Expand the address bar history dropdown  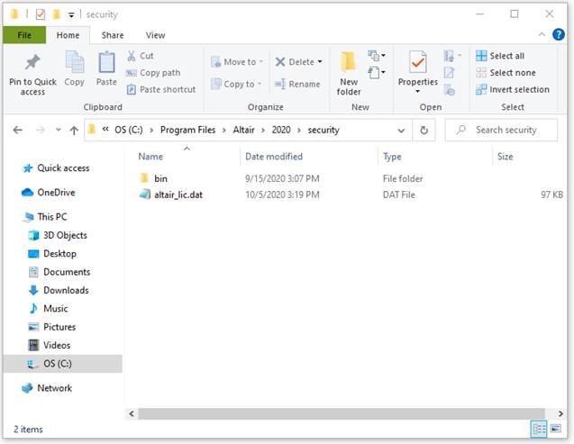[401, 131]
